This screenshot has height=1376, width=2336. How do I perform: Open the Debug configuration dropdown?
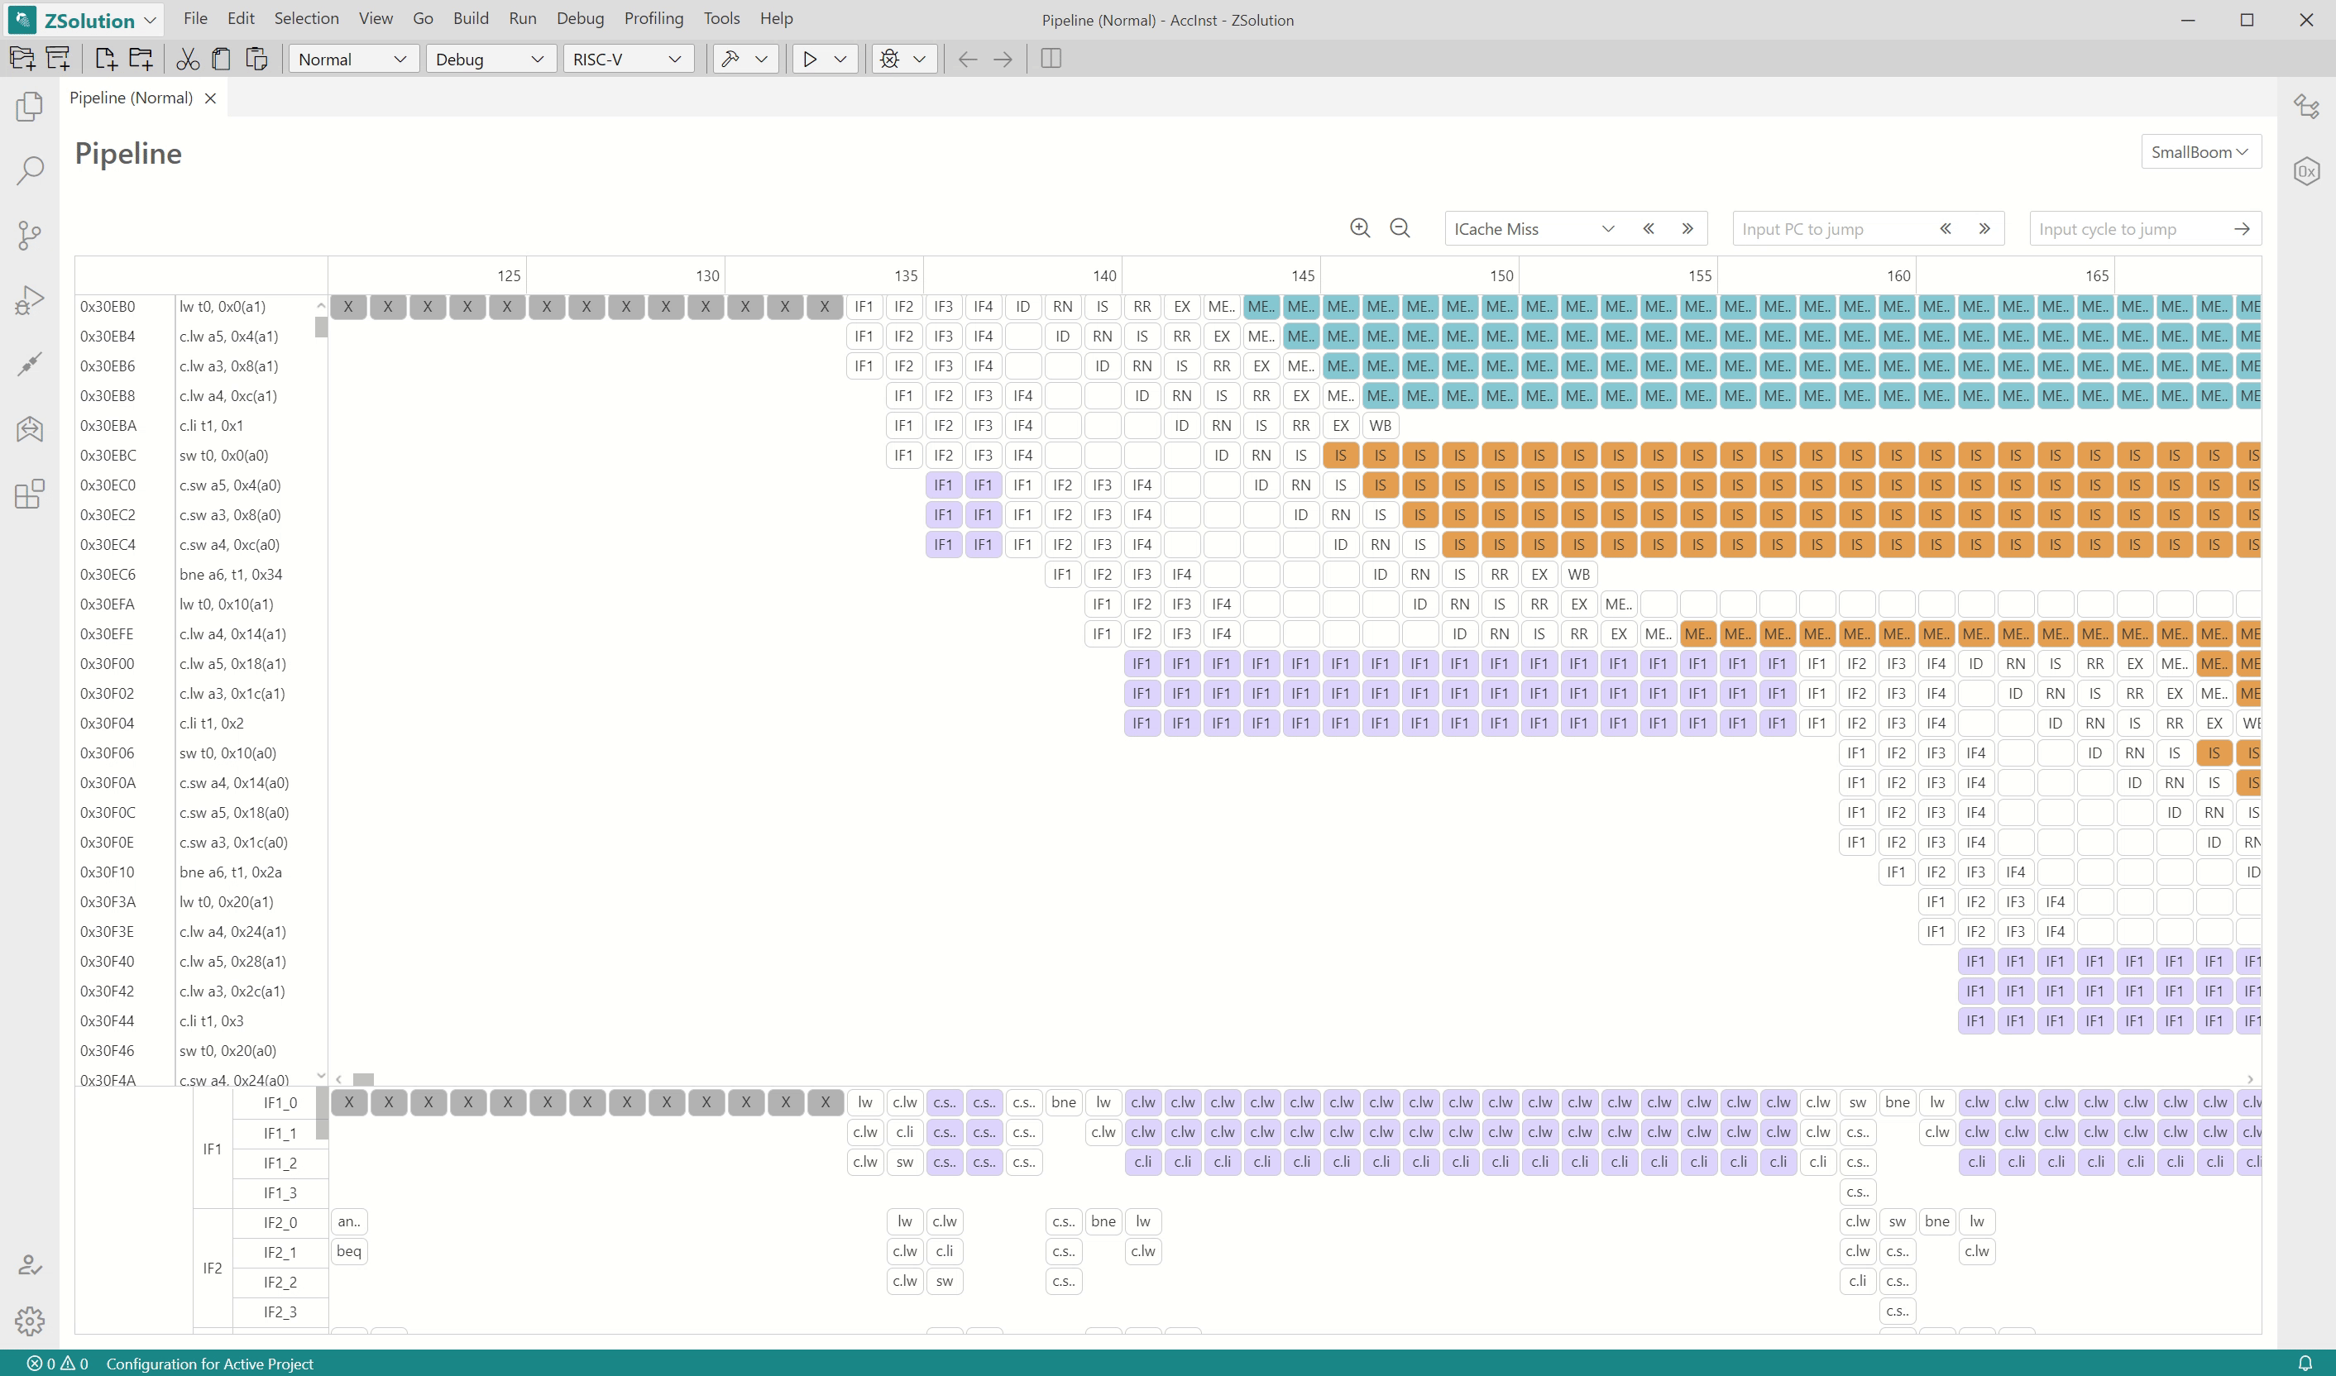point(489,60)
